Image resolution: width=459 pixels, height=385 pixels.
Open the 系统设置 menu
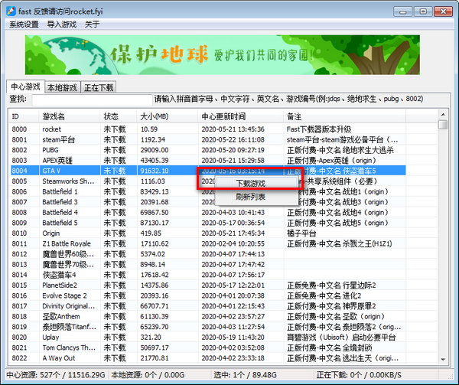(24, 24)
